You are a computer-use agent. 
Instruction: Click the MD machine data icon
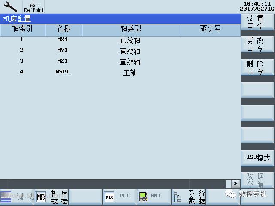coord(40,197)
